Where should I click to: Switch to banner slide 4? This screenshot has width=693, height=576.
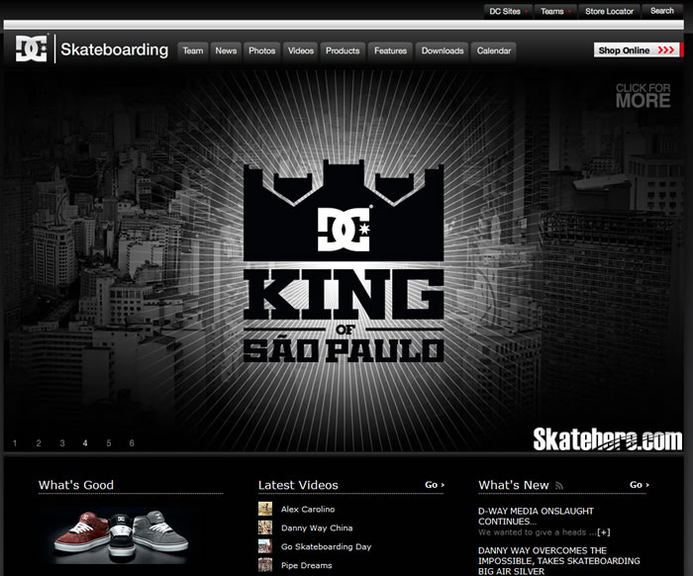pyautogui.click(x=85, y=443)
